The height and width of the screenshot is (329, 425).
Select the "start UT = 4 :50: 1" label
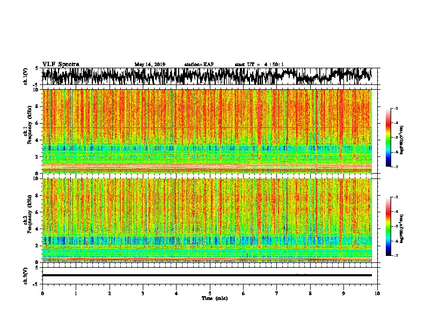(x=259, y=65)
